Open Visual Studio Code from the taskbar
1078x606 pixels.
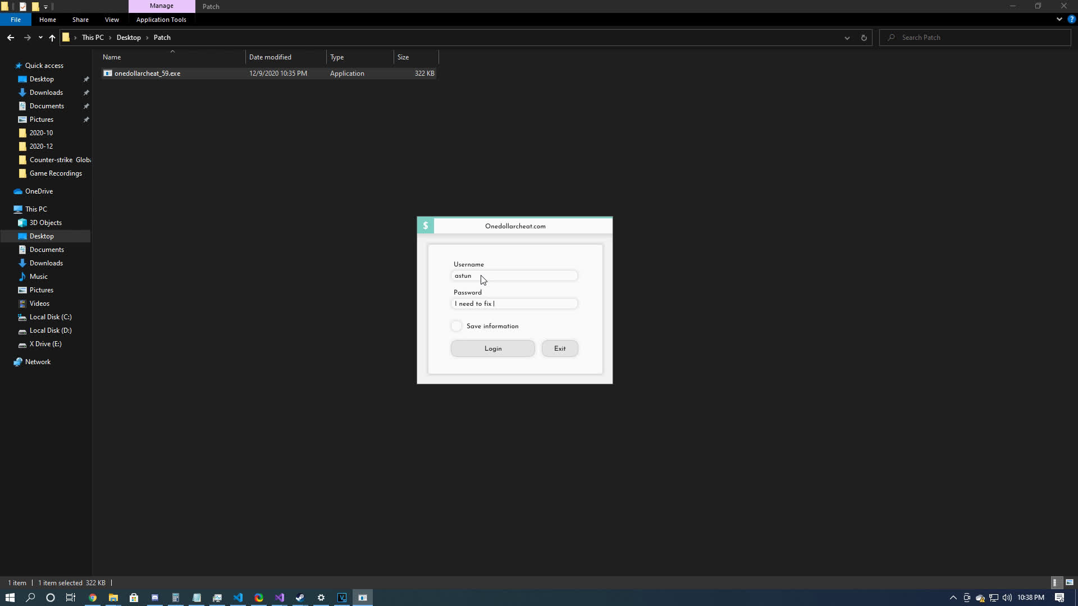pos(238,598)
